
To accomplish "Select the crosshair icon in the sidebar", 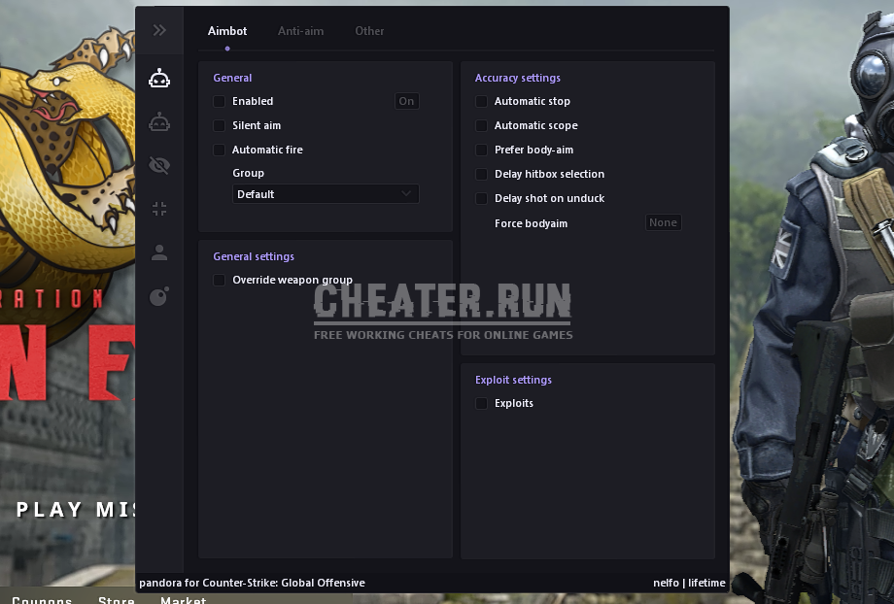I will (x=159, y=208).
